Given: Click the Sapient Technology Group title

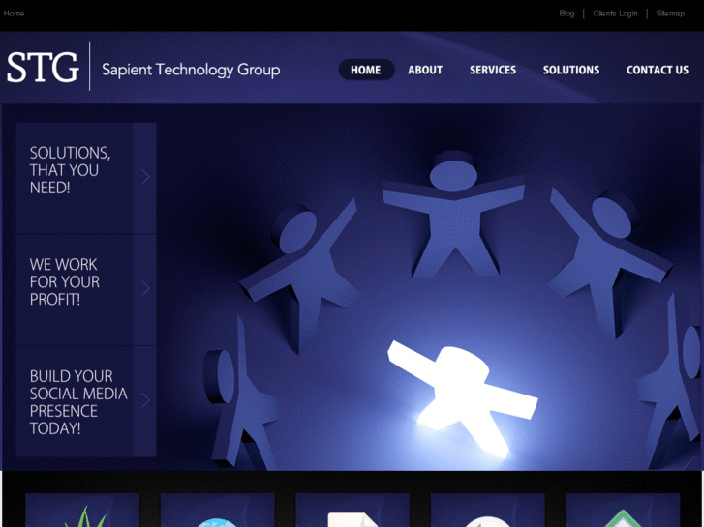Looking at the screenshot, I should click(191, 70).
